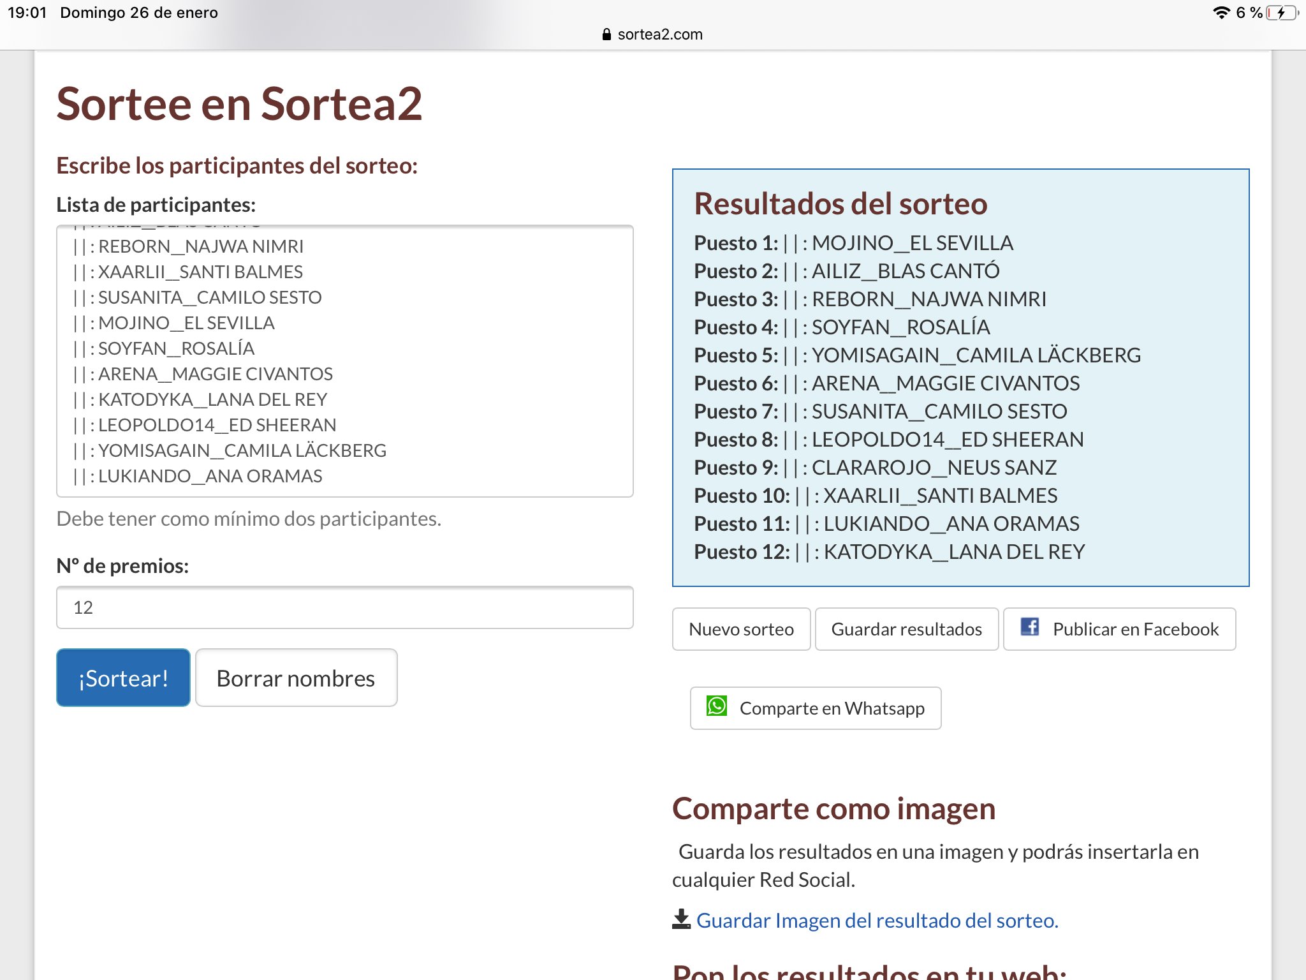
Task: Click the ¡Sortear! button
Action: (123, 678)
